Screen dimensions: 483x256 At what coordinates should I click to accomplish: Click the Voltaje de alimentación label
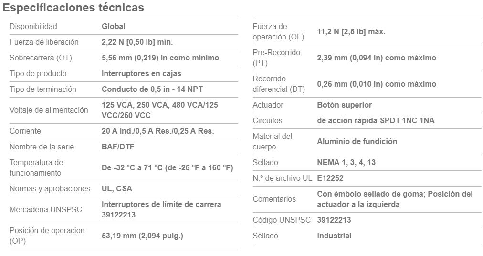[49, 110]
